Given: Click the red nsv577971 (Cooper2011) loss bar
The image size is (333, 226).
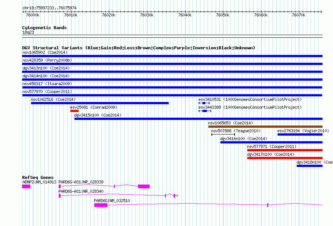Looking at the screenshot, I should point(285,150).
